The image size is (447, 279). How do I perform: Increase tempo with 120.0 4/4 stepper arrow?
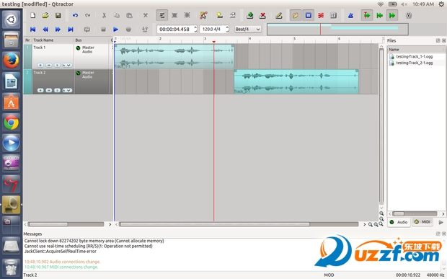(x=227, y=27)
